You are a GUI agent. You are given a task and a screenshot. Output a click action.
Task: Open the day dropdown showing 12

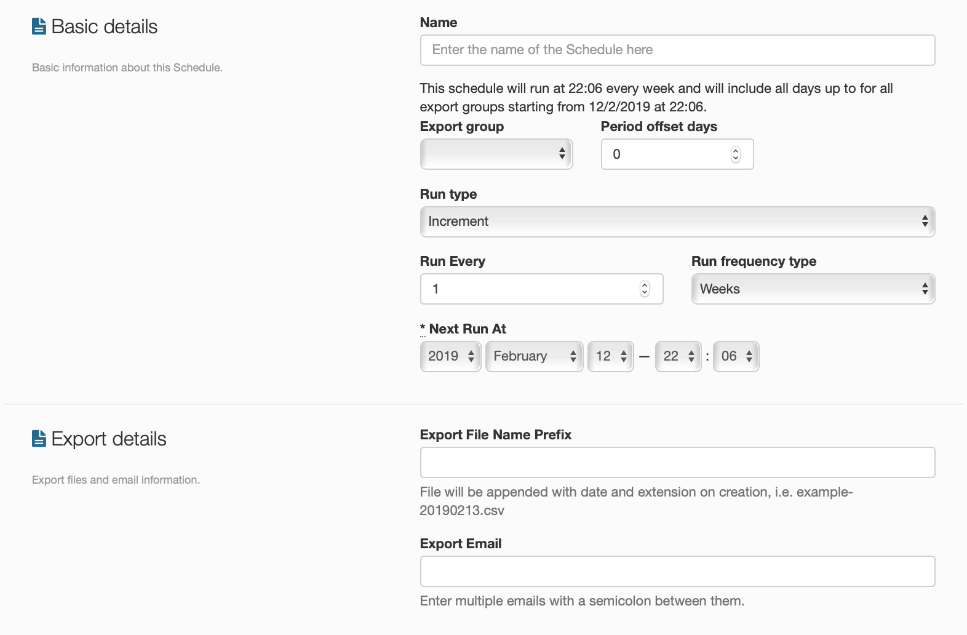click(610, 356)
